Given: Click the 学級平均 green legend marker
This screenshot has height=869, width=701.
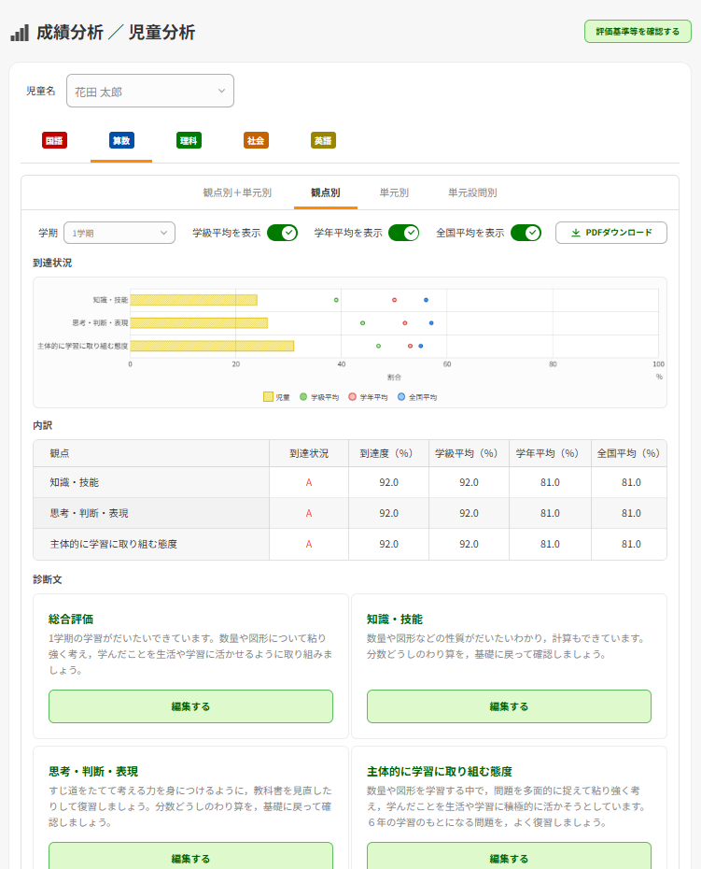Looking at the screenshot, I should (x=303, y=397).
